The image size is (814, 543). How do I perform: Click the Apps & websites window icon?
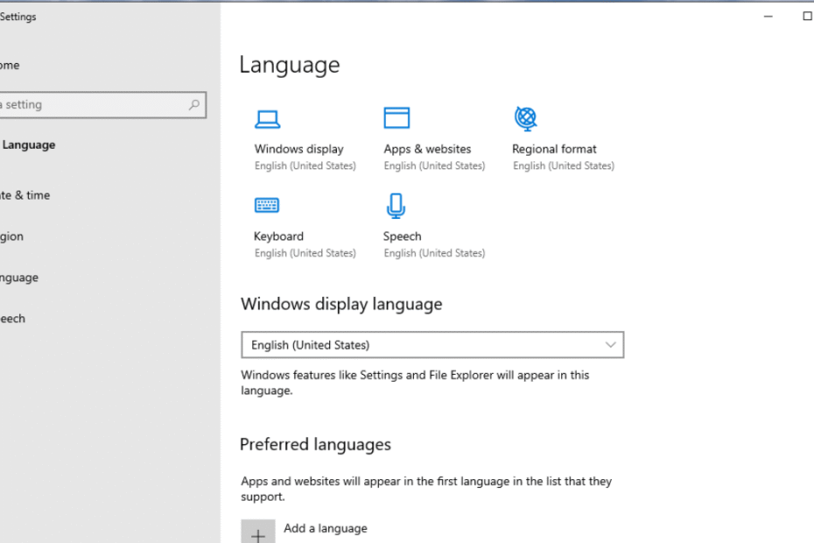396,118
